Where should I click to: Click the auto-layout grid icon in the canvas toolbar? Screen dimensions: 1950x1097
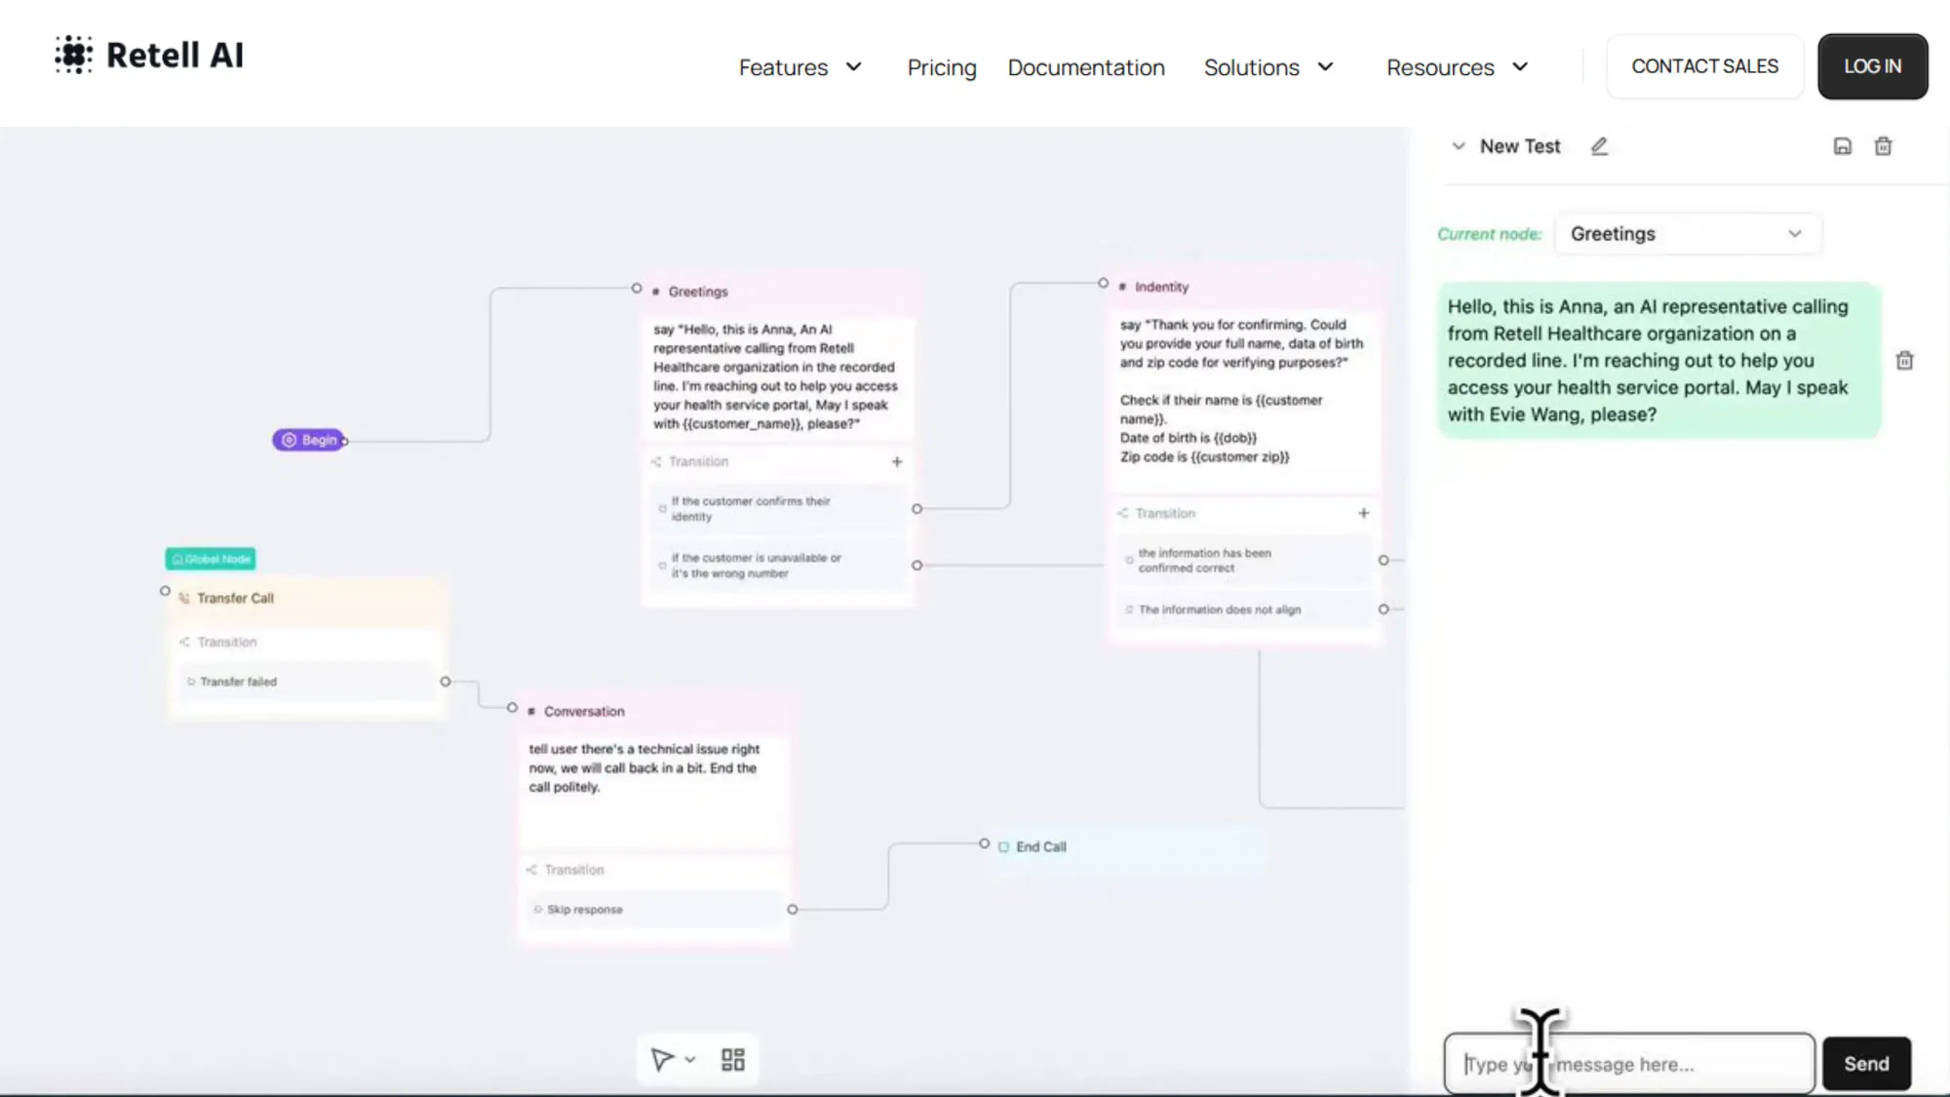coord(733,1060)
